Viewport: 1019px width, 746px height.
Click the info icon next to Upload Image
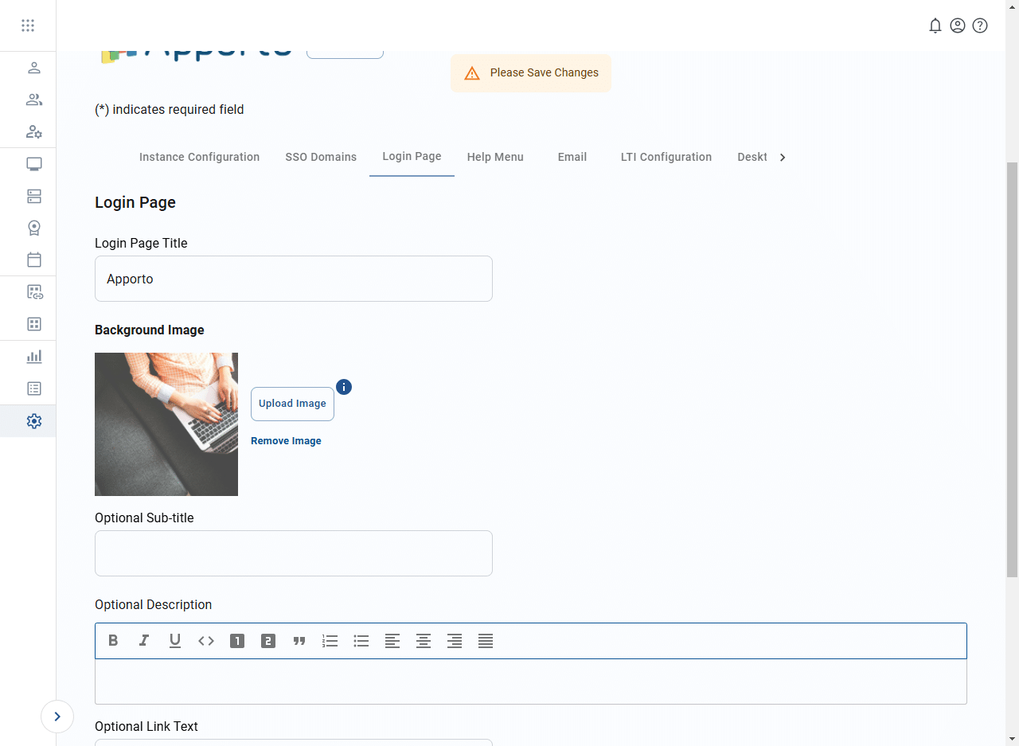(x=344, y=387)
